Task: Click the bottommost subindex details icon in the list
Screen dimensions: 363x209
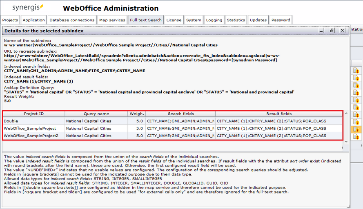Action: 356,137
